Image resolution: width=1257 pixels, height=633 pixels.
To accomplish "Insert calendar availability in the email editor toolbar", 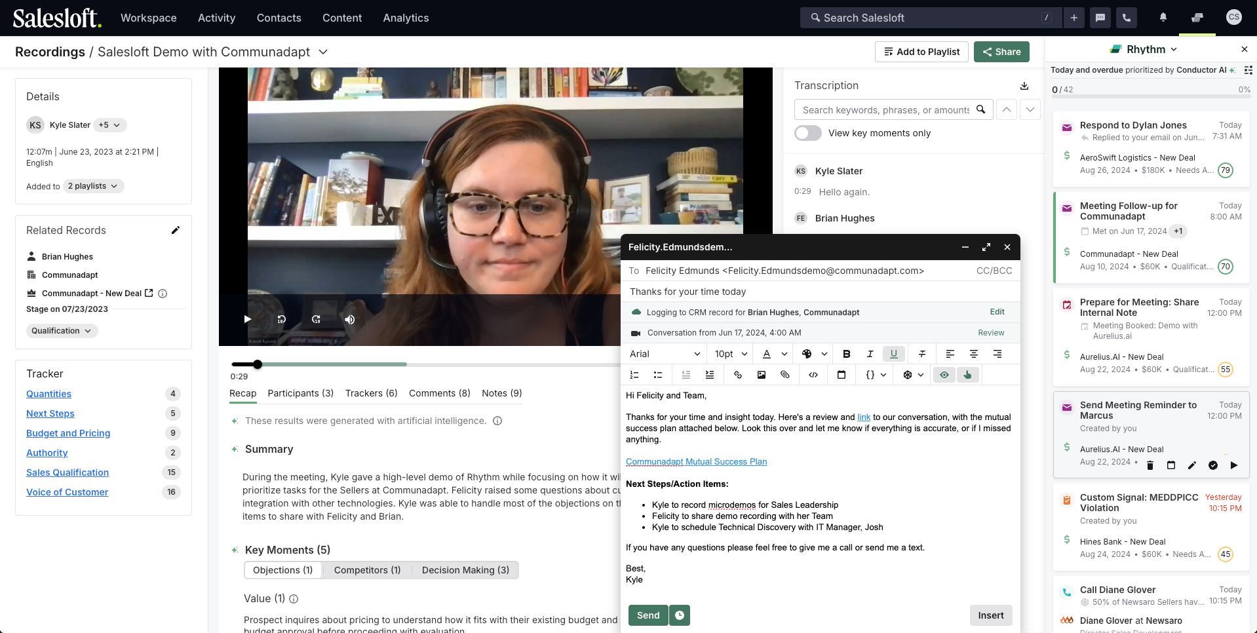I will click(841, 375).
